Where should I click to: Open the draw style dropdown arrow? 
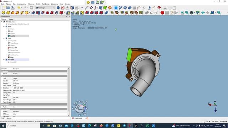[x=195, y=13]
